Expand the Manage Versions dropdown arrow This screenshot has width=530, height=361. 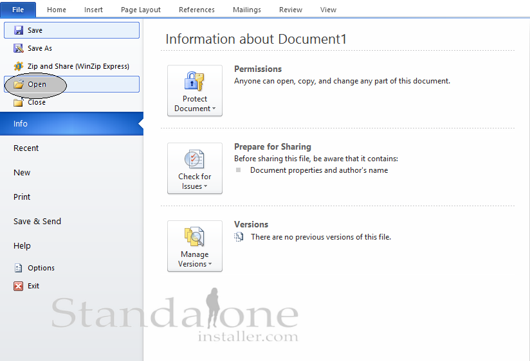(x=210, y=264)
